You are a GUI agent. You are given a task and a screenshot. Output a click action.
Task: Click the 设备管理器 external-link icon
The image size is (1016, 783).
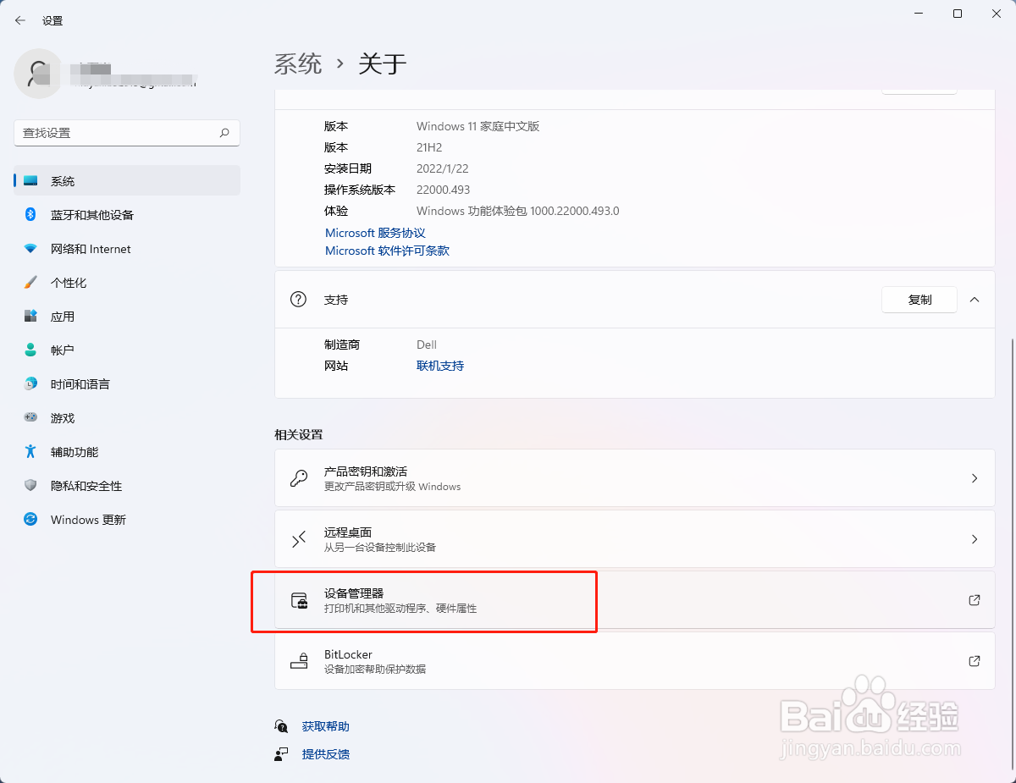pyautogui.click(x=975, y=600)
